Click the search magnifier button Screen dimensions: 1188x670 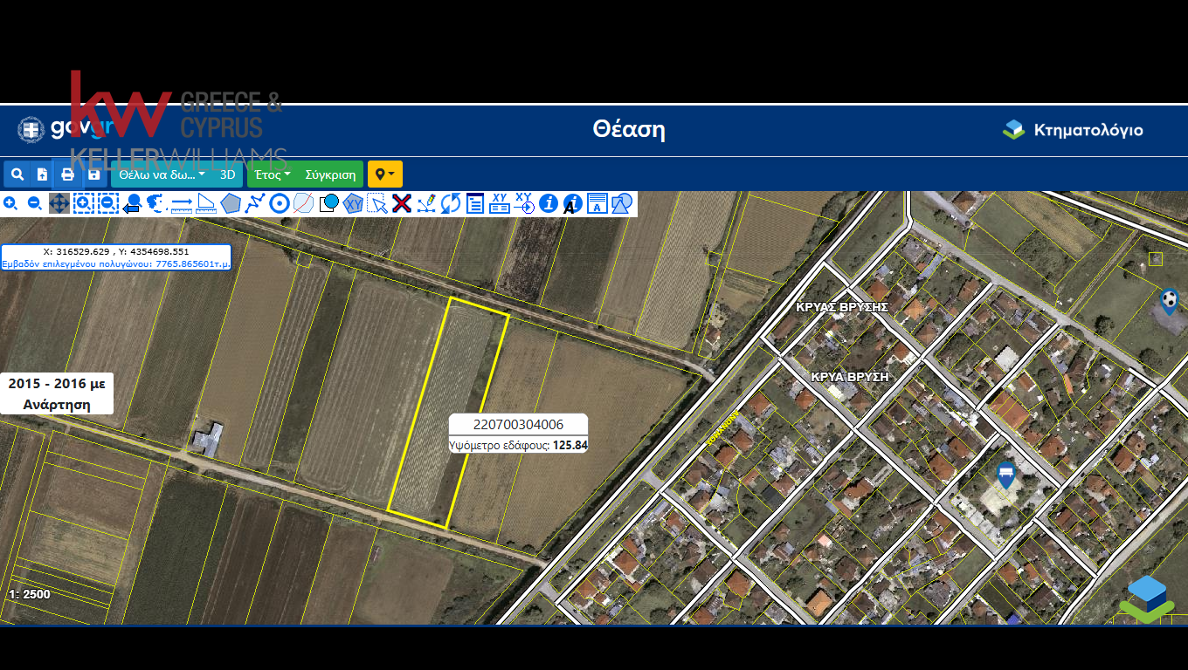(x=17, y=174)
